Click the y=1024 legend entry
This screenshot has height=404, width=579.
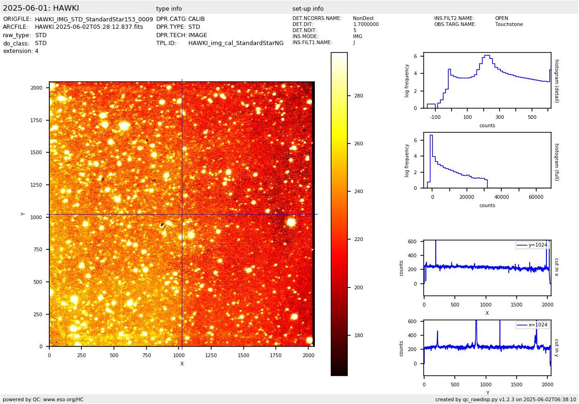pyautogui.click(x=532, y=245)
